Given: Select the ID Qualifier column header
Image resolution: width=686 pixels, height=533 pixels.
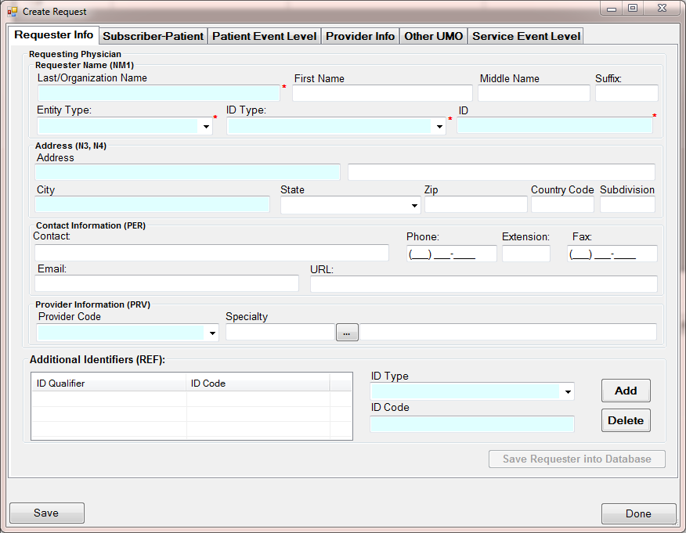Looking at the screenshot, I should (x=108, y=384).
